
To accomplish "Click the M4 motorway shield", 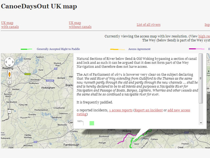I will pos(55,69).
